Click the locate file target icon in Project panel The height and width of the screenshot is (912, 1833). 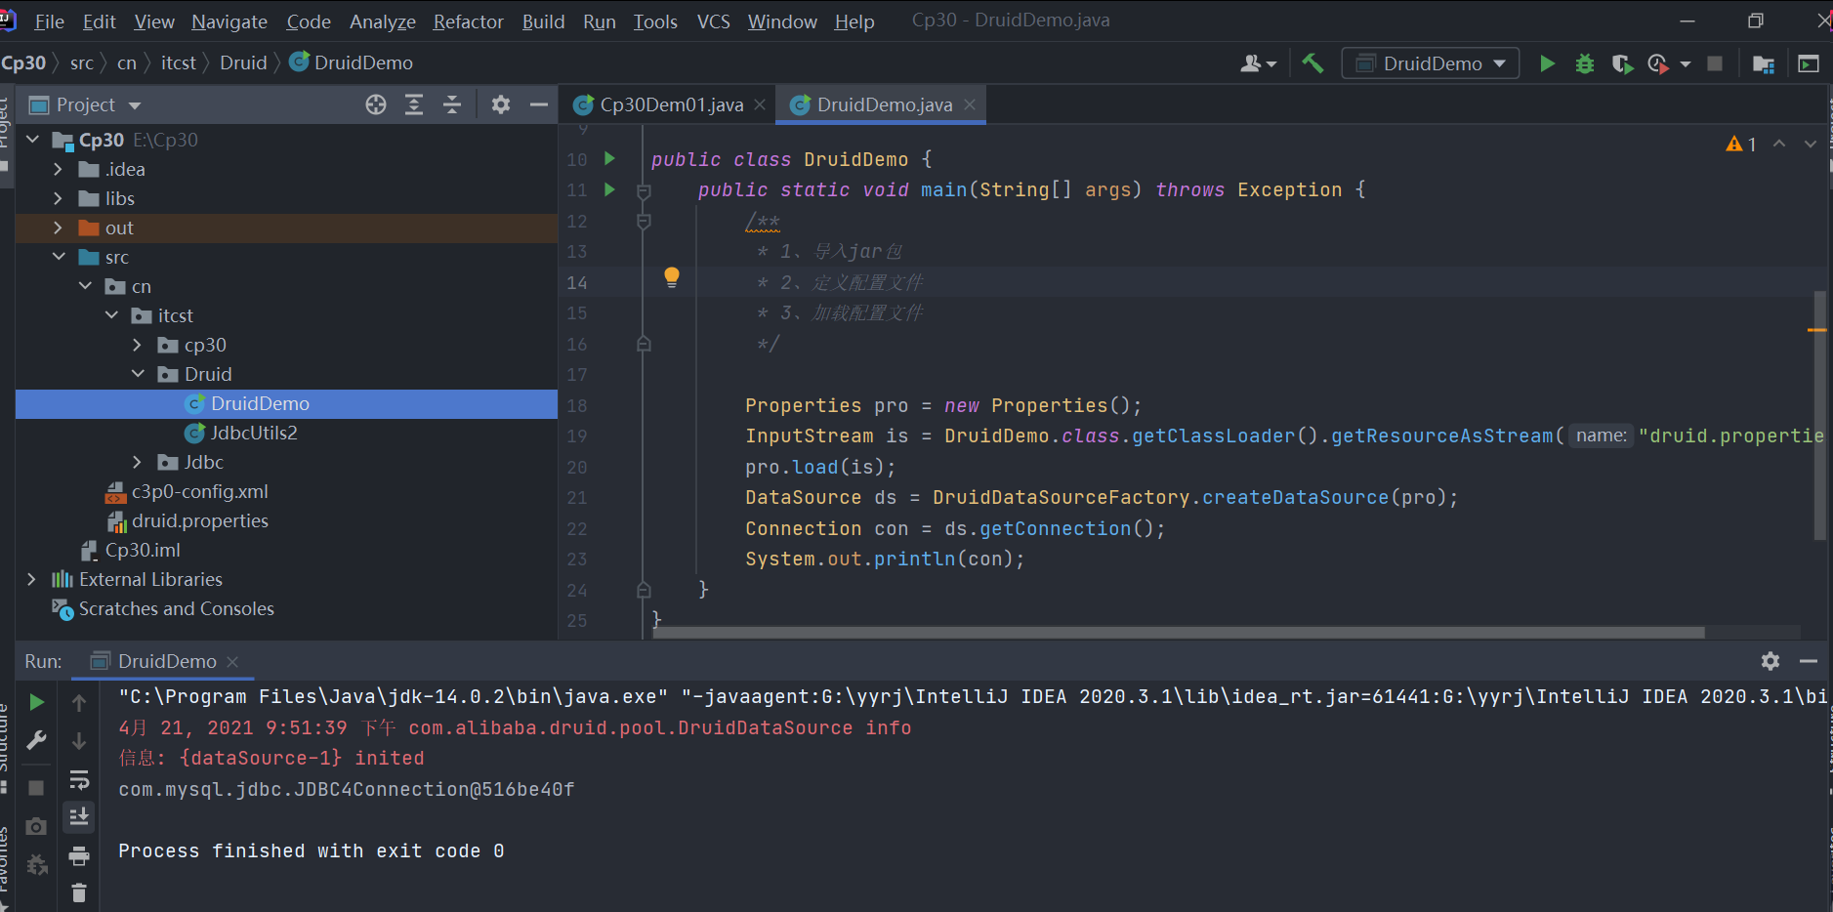376,104
